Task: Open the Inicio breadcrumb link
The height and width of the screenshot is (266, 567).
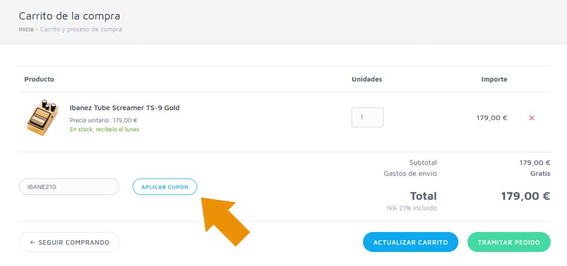Action: tap(27, 29)
